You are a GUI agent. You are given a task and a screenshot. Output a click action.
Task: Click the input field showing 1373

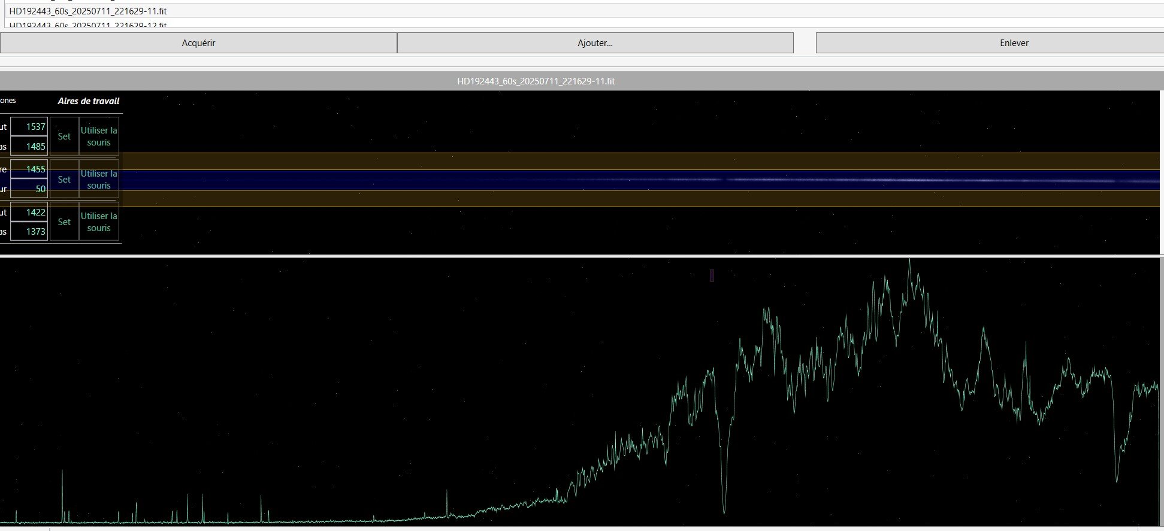pos(29,231)
